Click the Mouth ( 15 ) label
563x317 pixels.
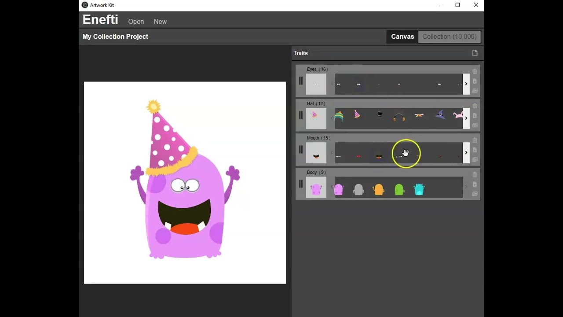[x=318, y=138]
